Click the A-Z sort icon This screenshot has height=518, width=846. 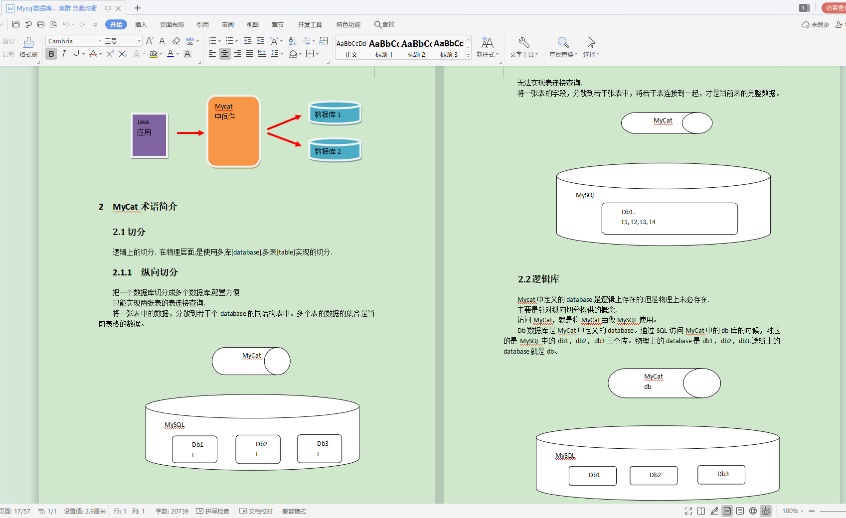293,41
